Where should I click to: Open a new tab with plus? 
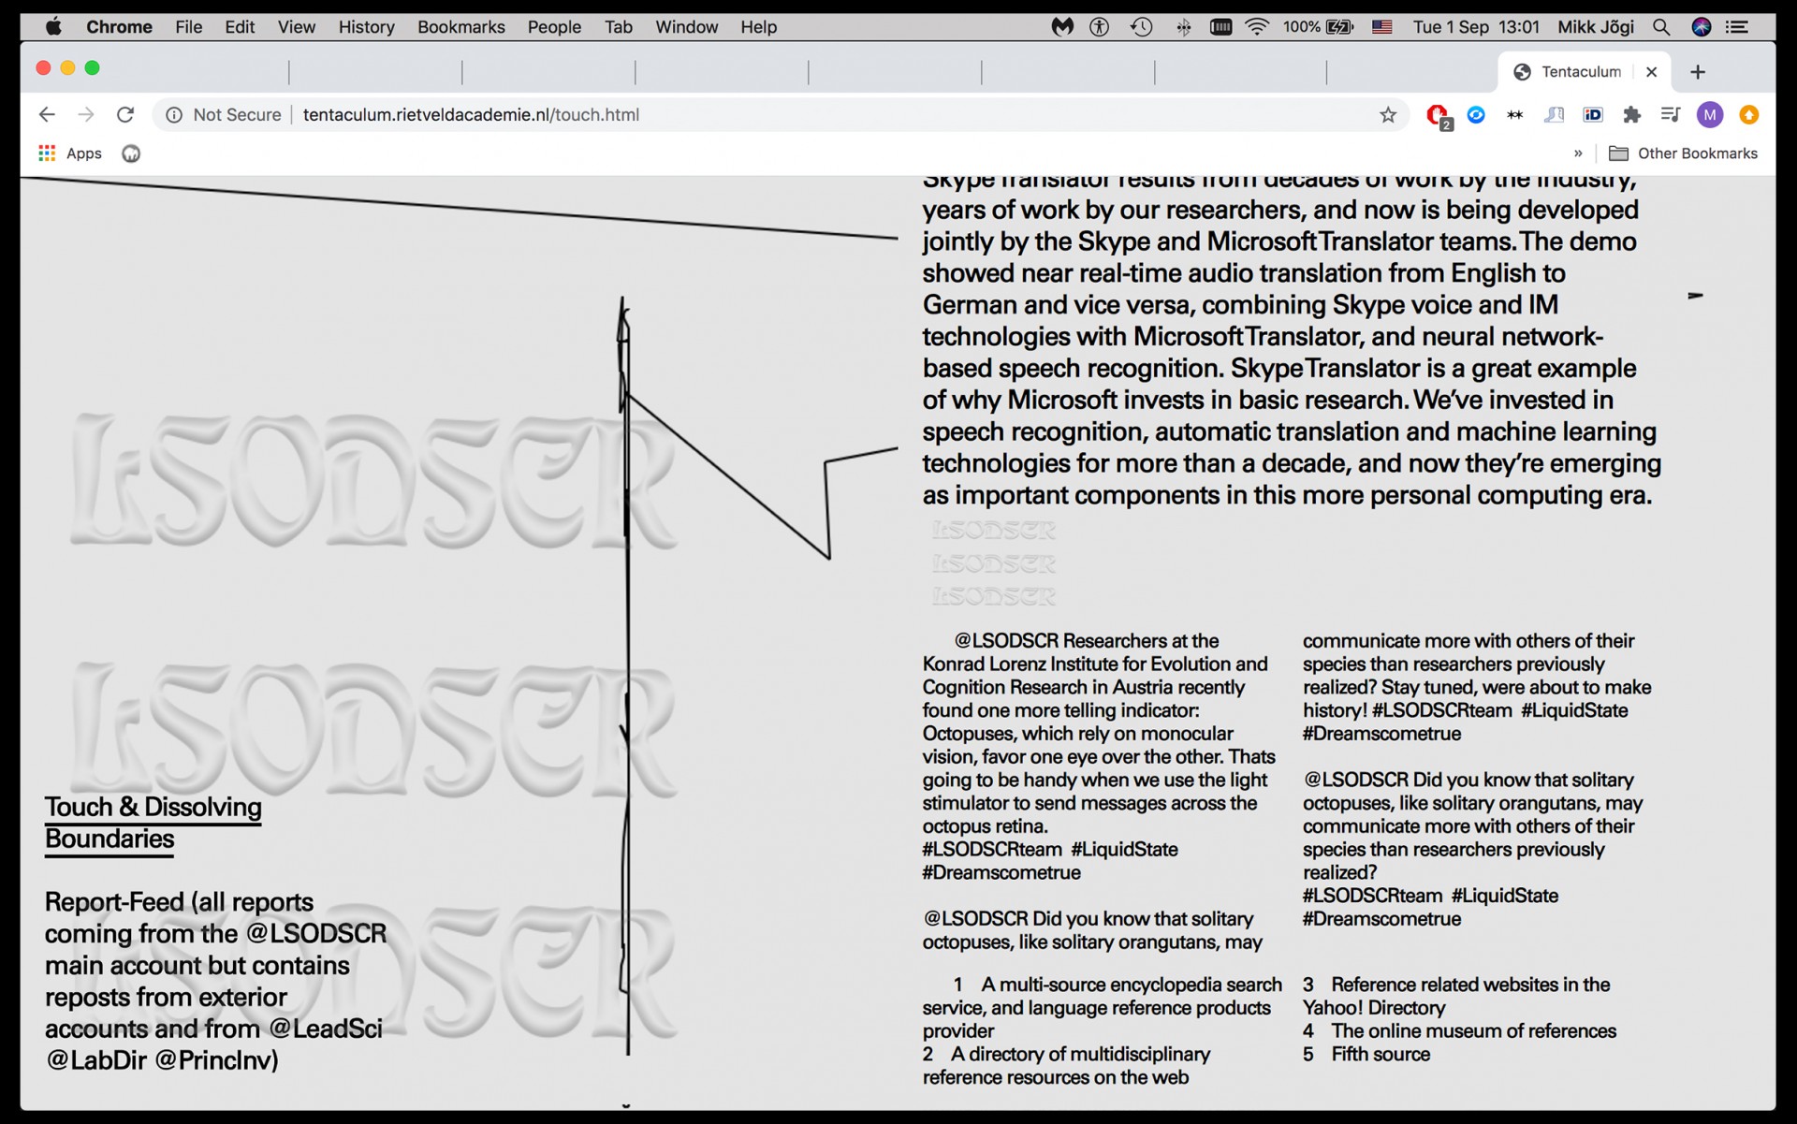click(1698, 72)
